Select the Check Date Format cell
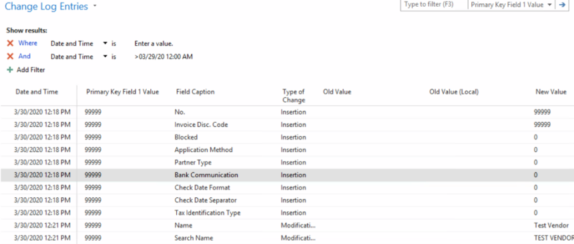The image size is (574, 244). 202,187
